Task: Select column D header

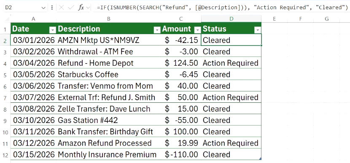Action: (231, 19)
